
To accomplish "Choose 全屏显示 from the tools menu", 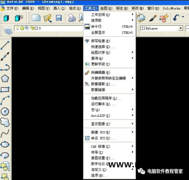I will [110, 33].
